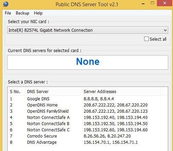This screenshot has height=151, width=173.
Task: Click the globe app icon in title bar
Action: 5,4
